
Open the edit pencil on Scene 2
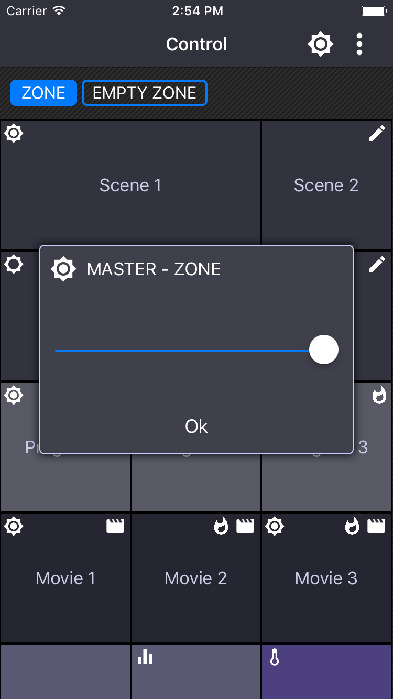377,133
